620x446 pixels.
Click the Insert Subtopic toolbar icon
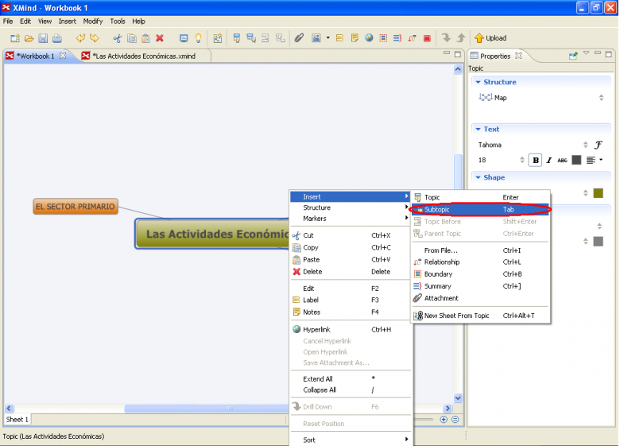pos(251,38)
